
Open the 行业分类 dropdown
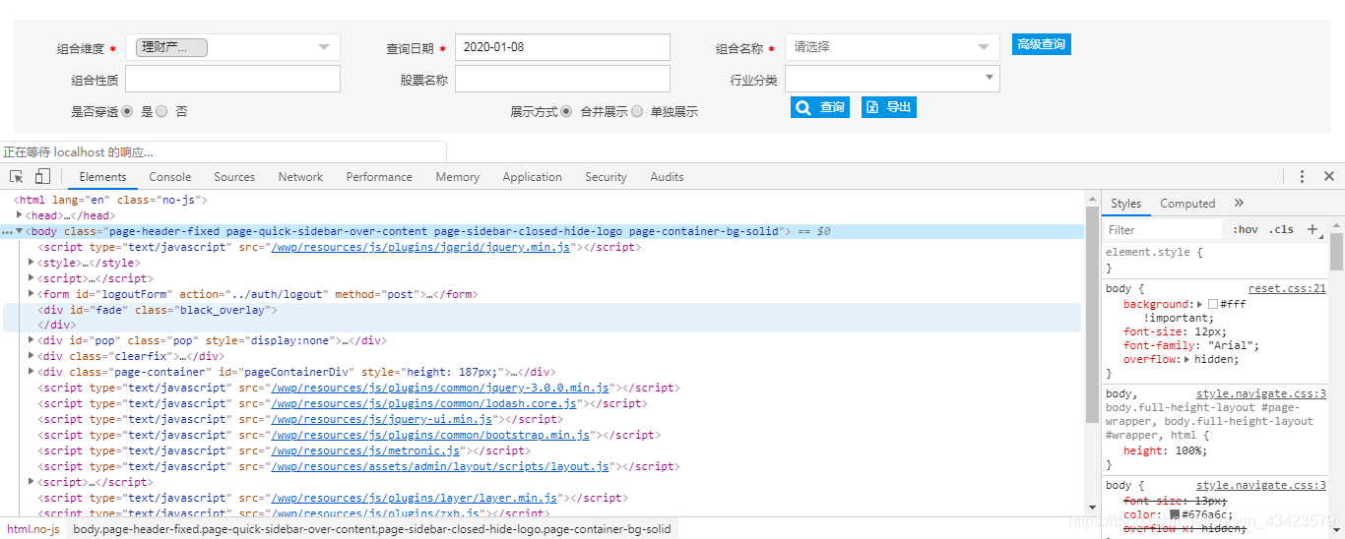pos(893,79)
